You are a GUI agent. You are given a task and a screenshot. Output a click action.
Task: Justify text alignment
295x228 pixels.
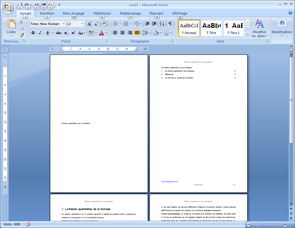137,33
